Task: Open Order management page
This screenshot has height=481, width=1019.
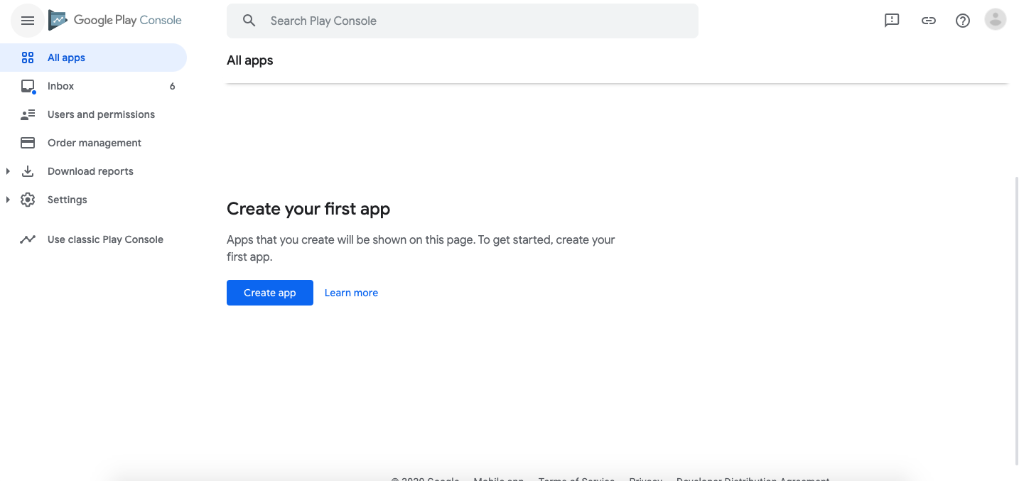Action: pyautogui.click(x=93, y=143)
